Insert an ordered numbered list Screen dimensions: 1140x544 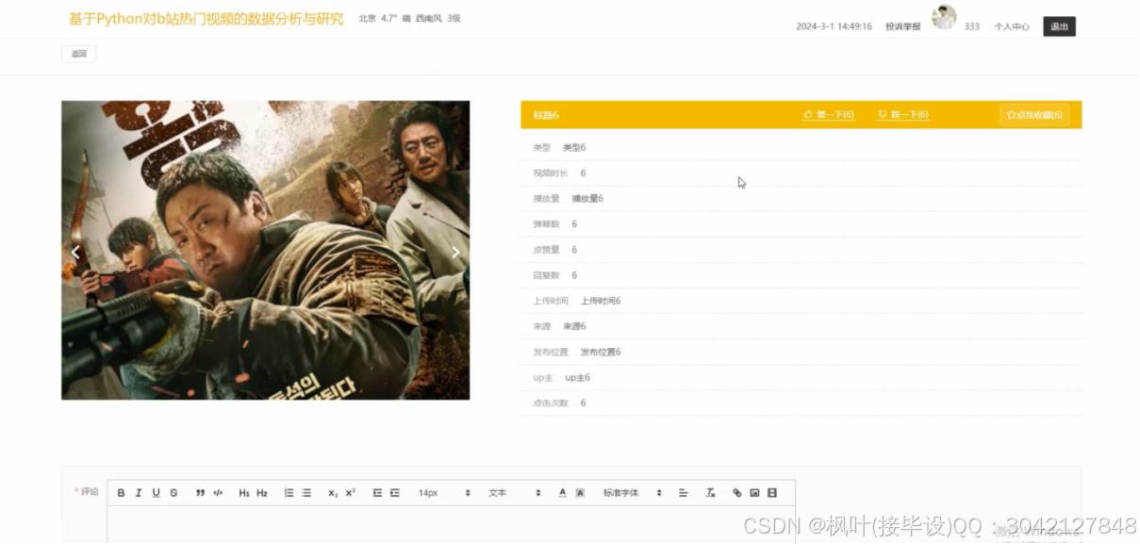[289, 493]
